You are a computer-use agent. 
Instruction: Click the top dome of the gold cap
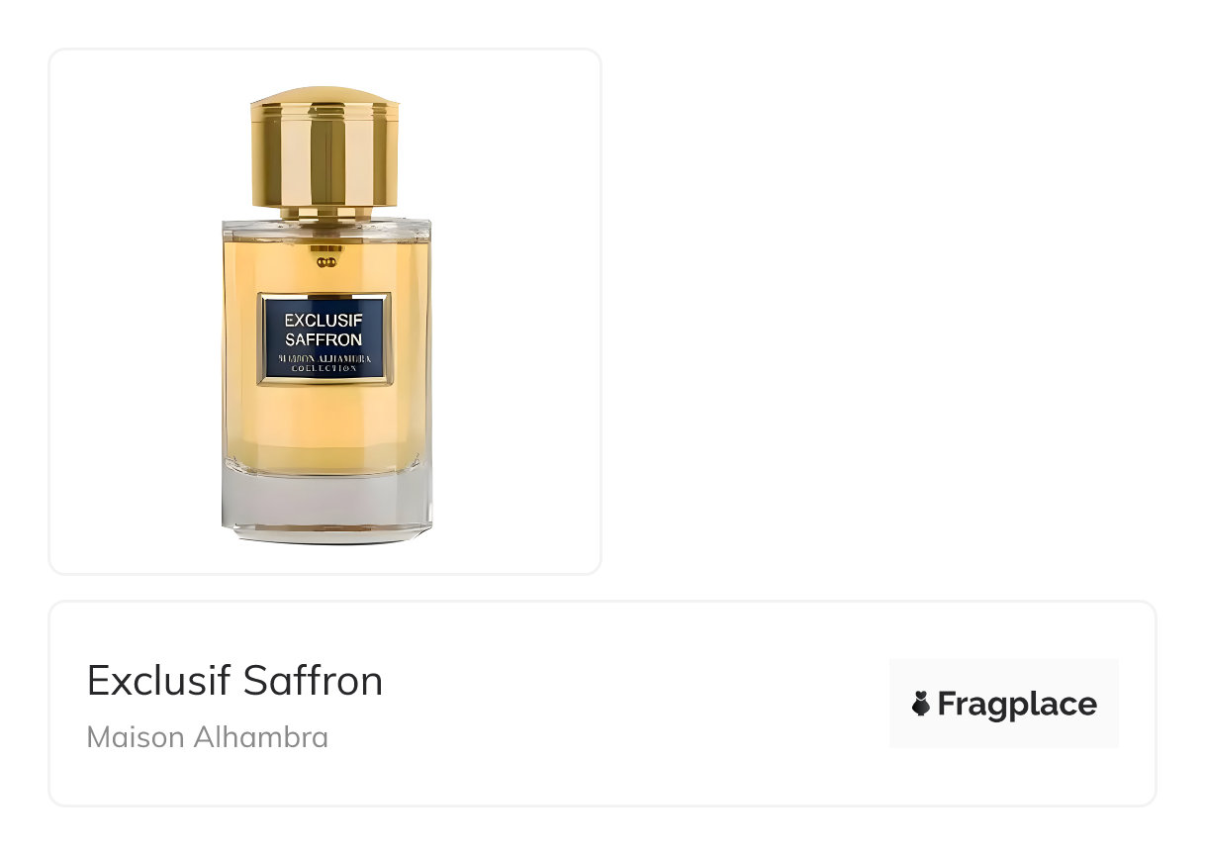[324, 95]
